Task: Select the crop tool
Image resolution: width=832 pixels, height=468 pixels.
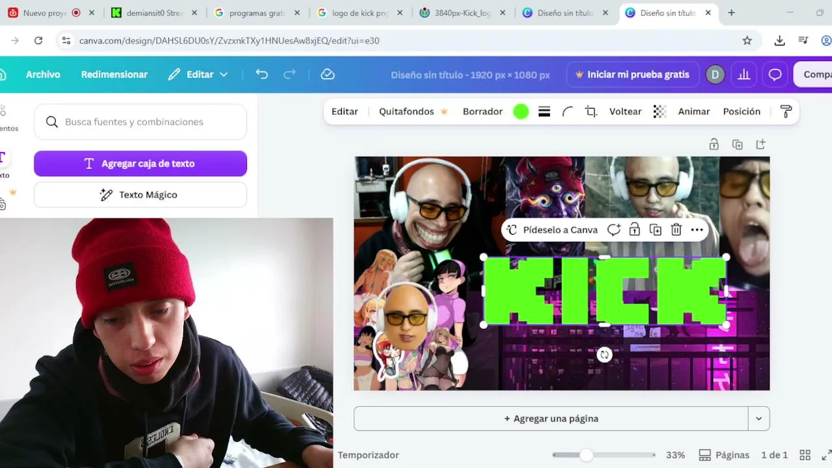Action: tap(591, 112)
